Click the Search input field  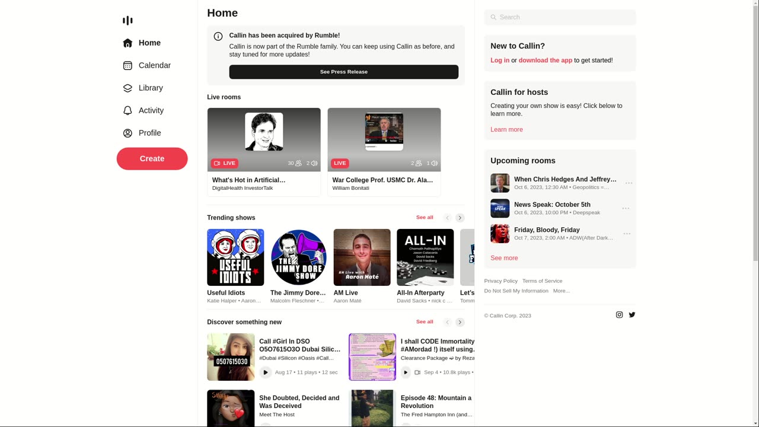tap(560, 17)
